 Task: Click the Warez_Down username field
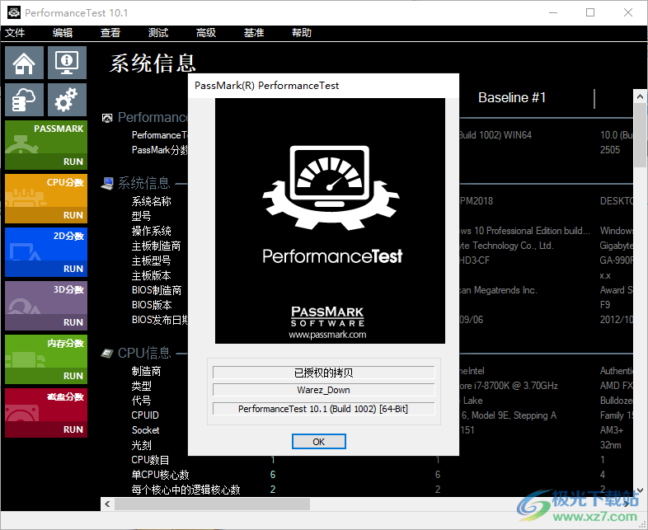[323, 390]
